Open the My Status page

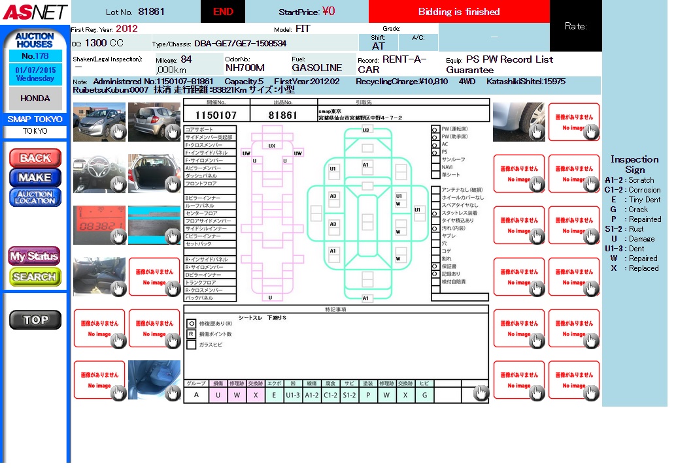[35, 257]
